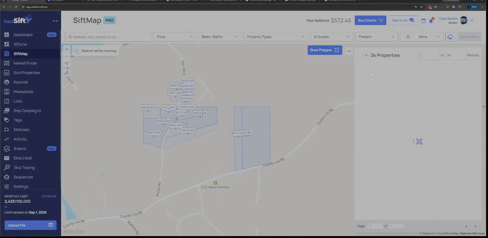Click the Upload File button
Image resolution: width=488 pixels, height=238 pixels.
[x=30, y=225]
